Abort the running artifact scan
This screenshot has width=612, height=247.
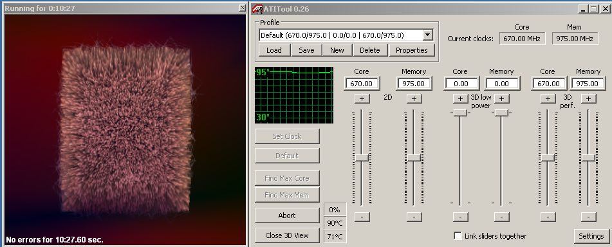click(x=287, y=215)
